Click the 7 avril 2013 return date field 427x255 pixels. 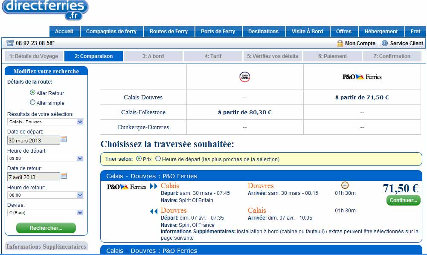pyautogui.click(x=34, y=177)
